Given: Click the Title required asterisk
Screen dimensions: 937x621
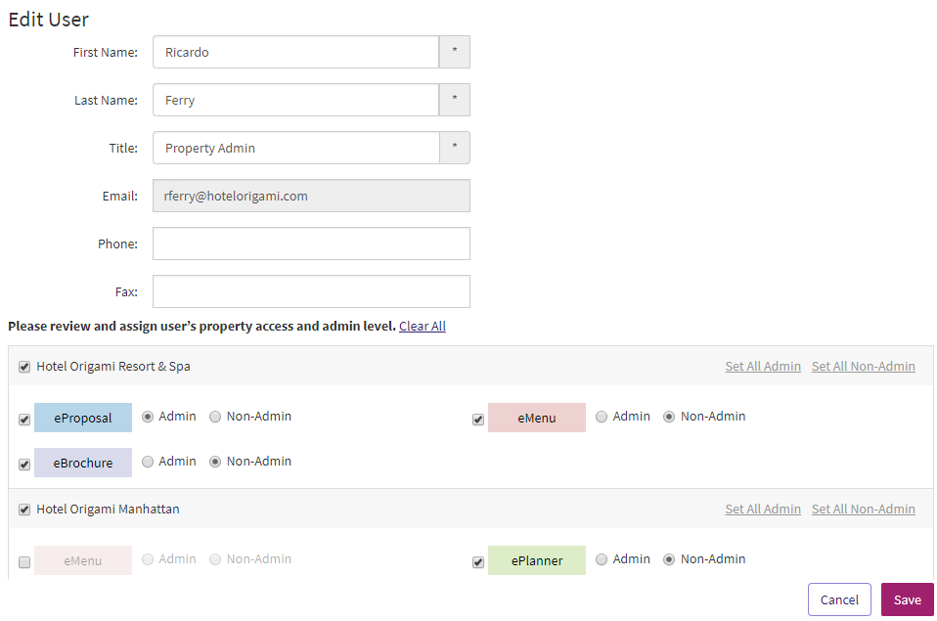Looking at the screenshot, I should pyautogui.click(x=455, y=148).
